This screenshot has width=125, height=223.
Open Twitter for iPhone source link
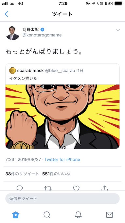tap(62, 159)
